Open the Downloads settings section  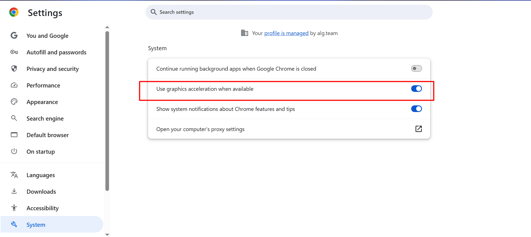[x=41, y=191]
